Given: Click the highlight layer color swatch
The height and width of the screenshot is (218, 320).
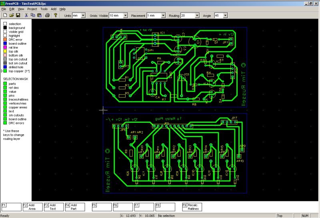Looking at the screenshot, I should point(5,35).
